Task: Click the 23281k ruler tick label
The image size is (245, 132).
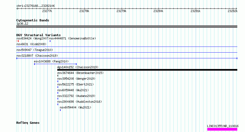Action: coord(195,11)
